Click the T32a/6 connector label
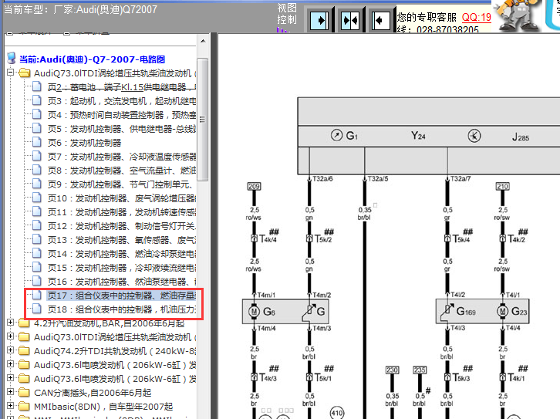 click(322, 178)
